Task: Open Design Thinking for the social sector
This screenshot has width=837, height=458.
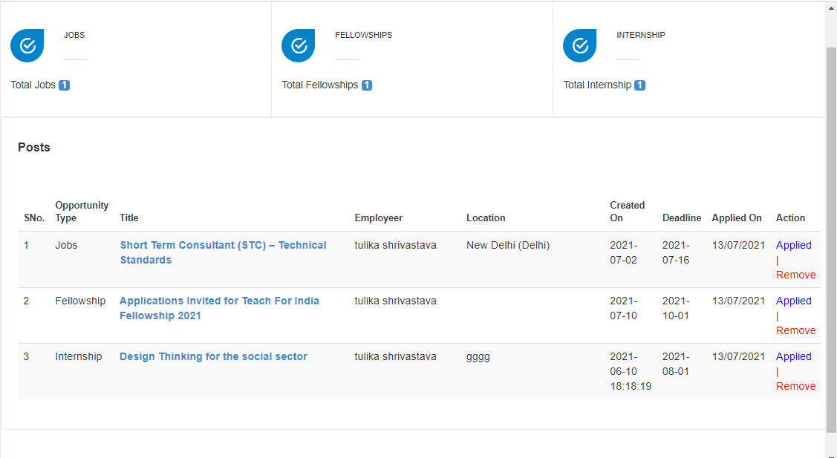Action: point(213,356)
